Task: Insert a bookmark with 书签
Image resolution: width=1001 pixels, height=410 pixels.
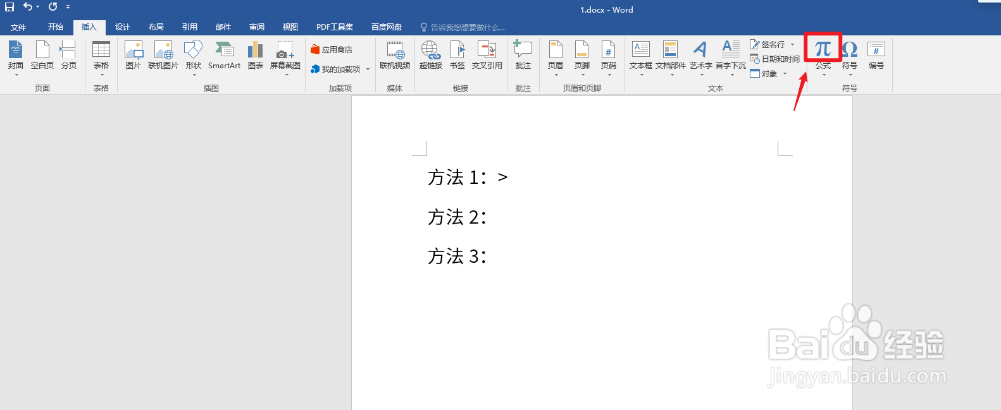Action: 457,56
